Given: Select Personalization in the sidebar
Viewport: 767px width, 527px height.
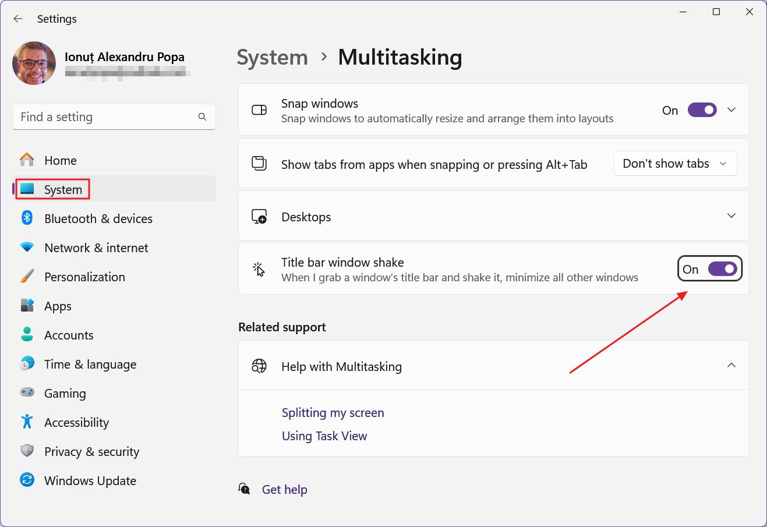Looking at the screenshot, I should [84, 277].
